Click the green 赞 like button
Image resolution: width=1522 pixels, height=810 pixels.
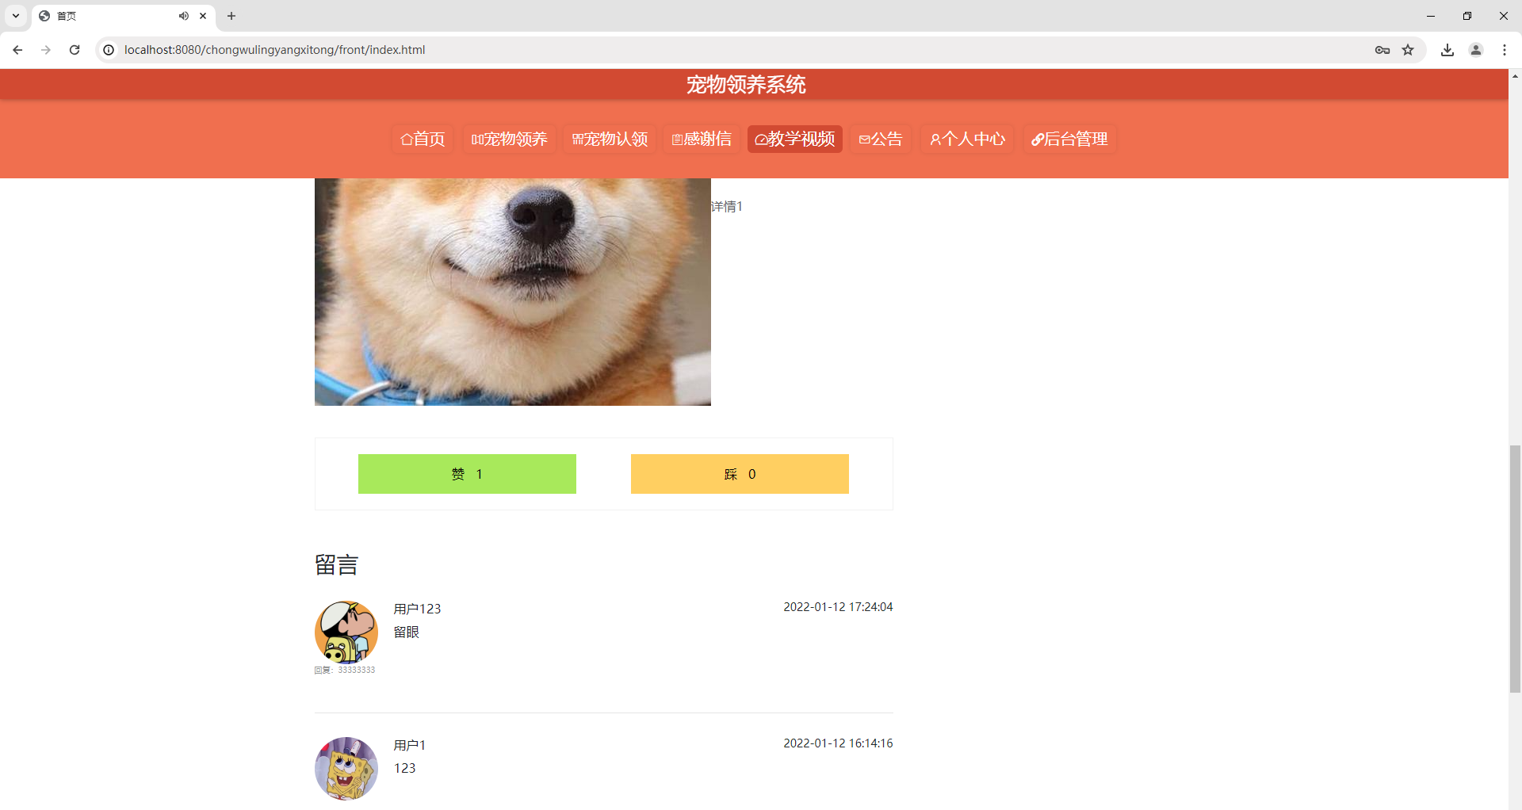point(467,474)
